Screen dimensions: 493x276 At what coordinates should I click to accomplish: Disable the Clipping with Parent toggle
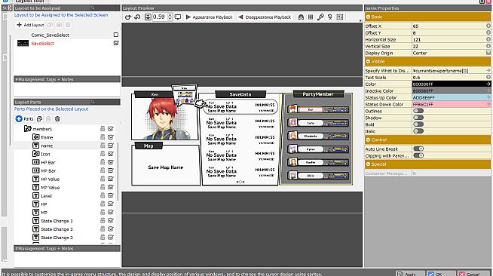pyautogui.click(x=418, y=155)
